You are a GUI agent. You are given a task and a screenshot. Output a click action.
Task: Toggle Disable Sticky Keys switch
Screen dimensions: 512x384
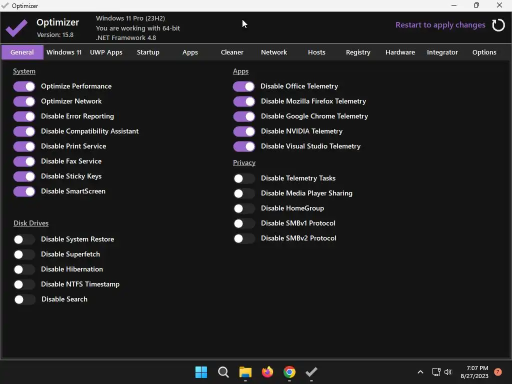(x=24, y=176)
